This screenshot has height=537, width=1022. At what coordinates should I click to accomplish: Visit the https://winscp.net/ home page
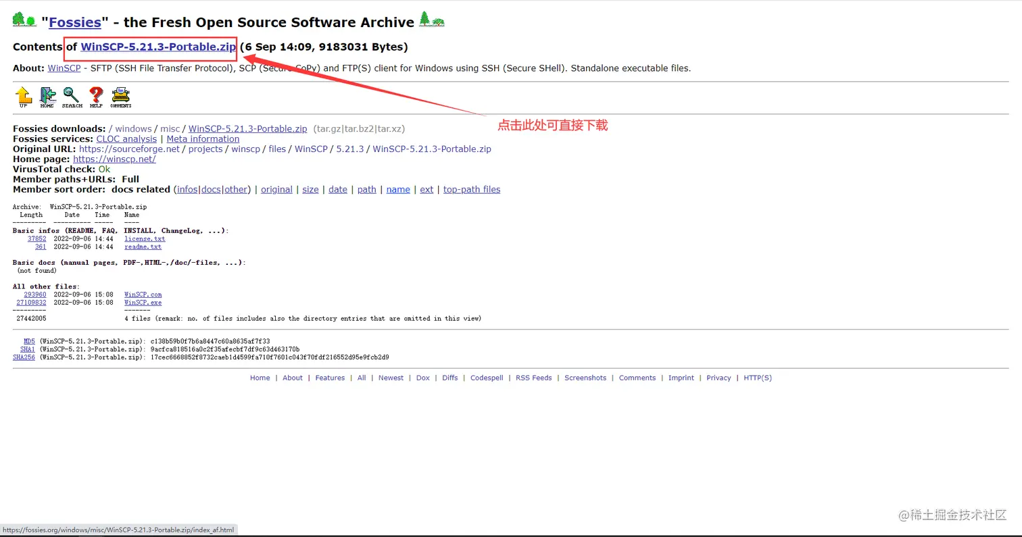pyautogui.click(x=114, y=159)
